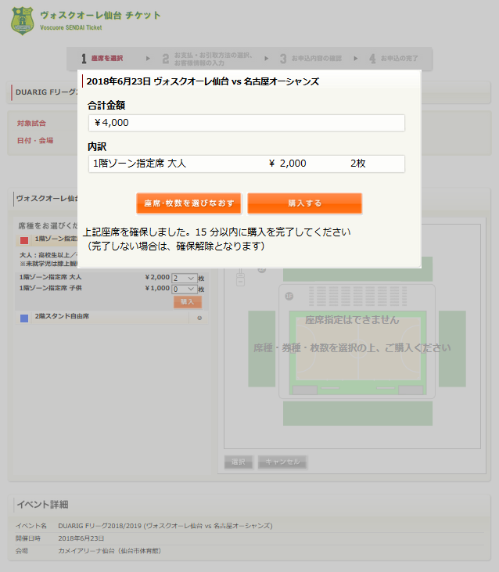Click the 開催日時 value 2018年6月23日
The height and width of the screenshot is (572, 499).
pyautogui.click(x=81, y=538)
